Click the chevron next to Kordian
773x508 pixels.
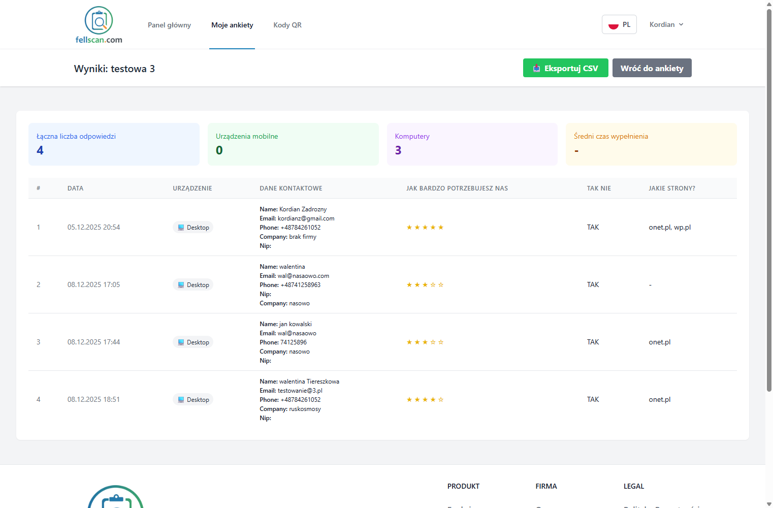(681, 24)
